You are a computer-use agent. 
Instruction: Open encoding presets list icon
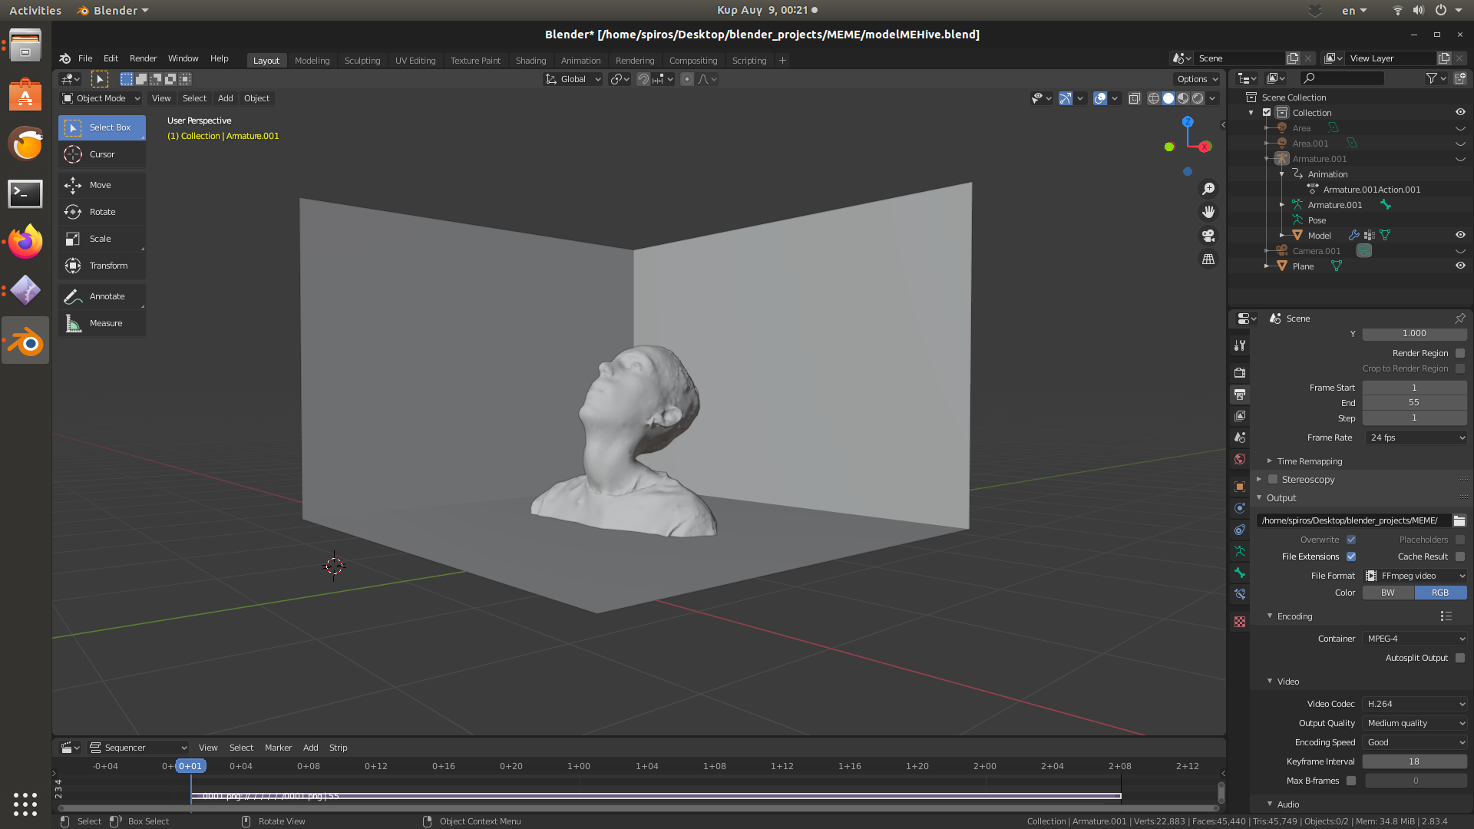pos(1446,616)
